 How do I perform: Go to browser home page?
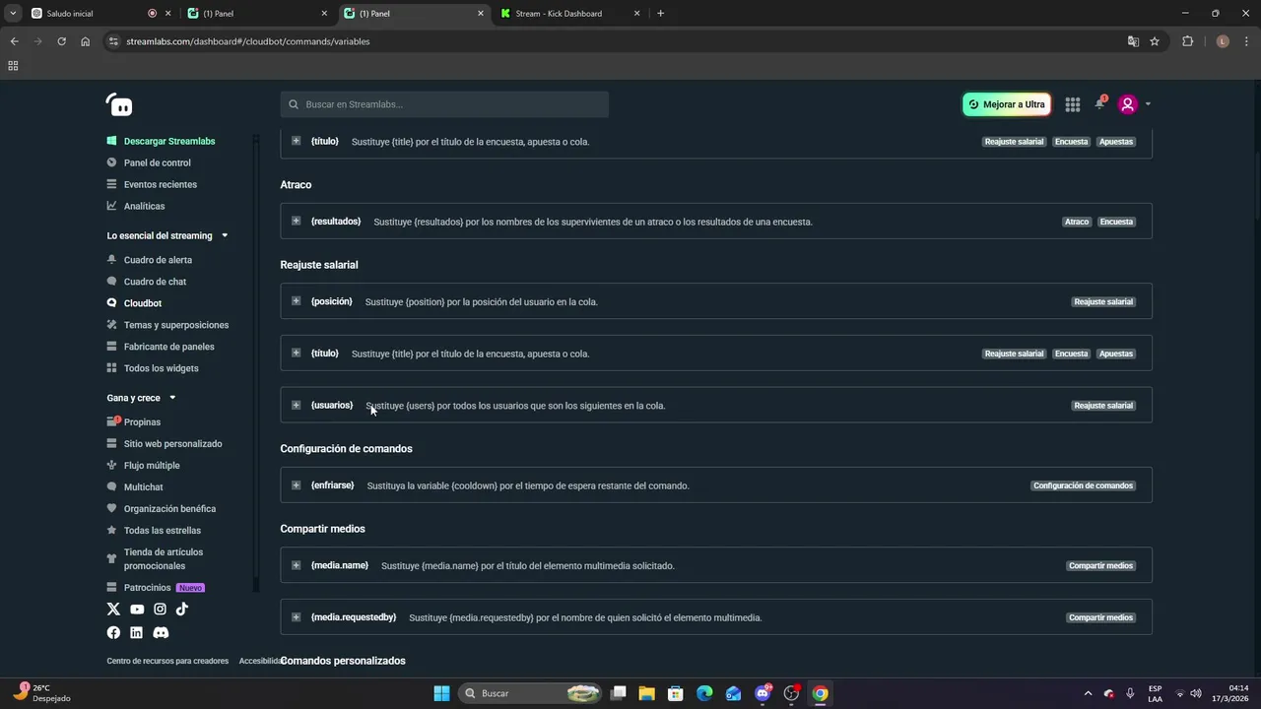tap(86, 41)
